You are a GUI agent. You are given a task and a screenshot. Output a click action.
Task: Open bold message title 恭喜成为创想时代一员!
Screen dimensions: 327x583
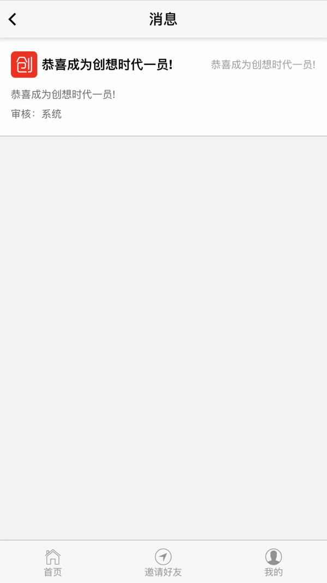coord(107,65)
